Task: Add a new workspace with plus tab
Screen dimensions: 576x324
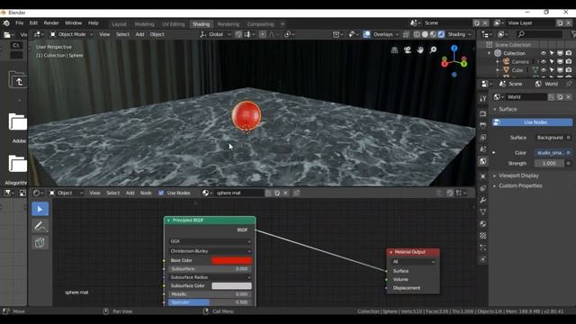Action: pos(283,24)
